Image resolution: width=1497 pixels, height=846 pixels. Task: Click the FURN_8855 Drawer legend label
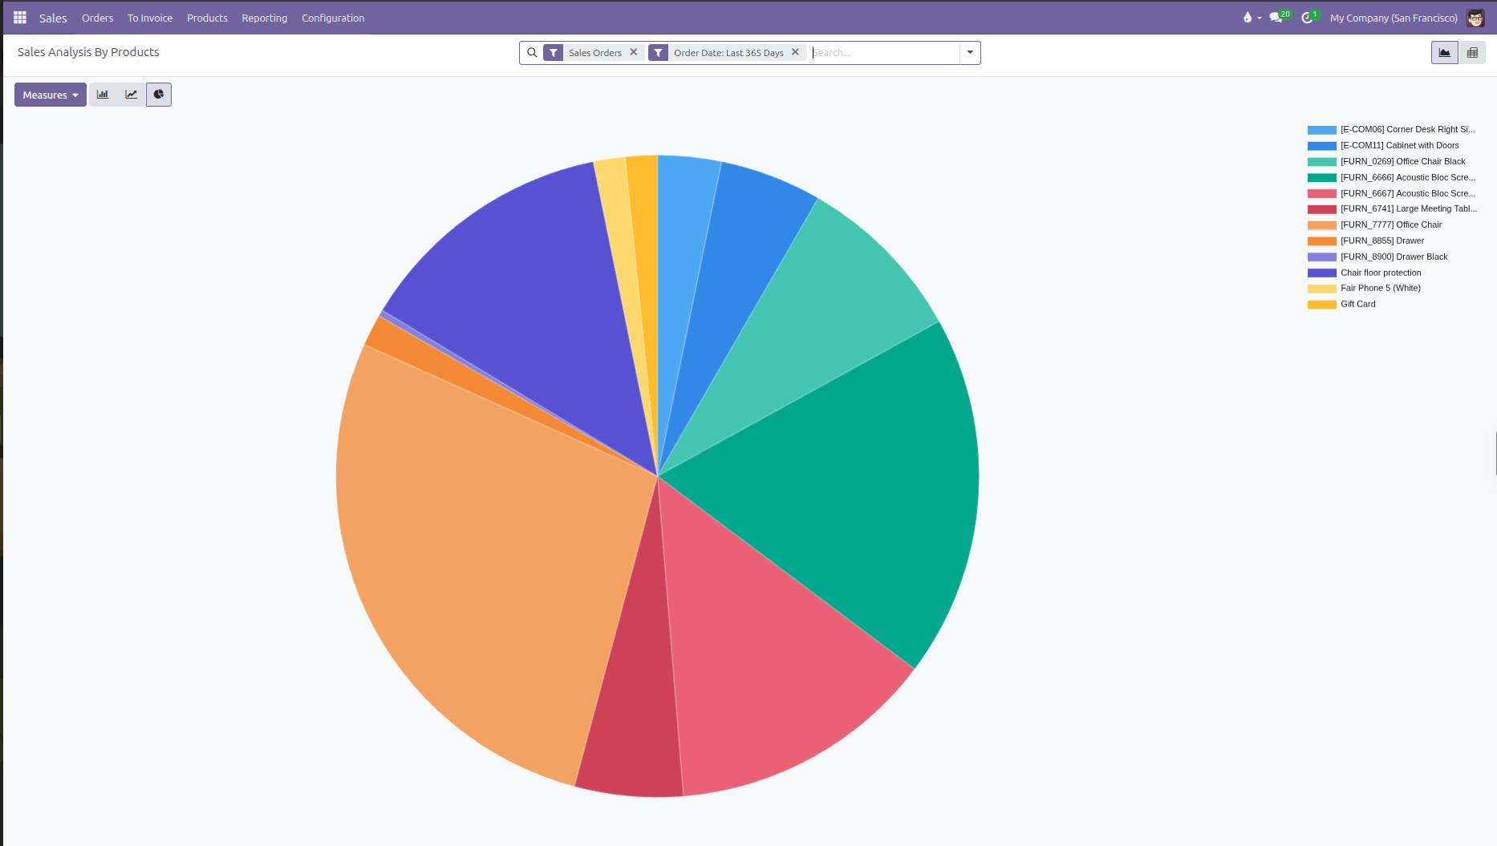coord(1382,241)
